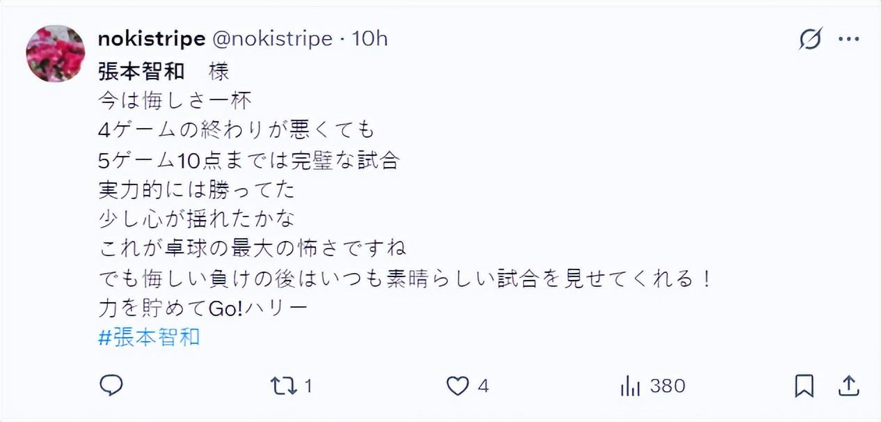Click the line reading 今は悔しさ一杯
The height and width of the screenshot is (422, 881).
[x=174, y=100]
